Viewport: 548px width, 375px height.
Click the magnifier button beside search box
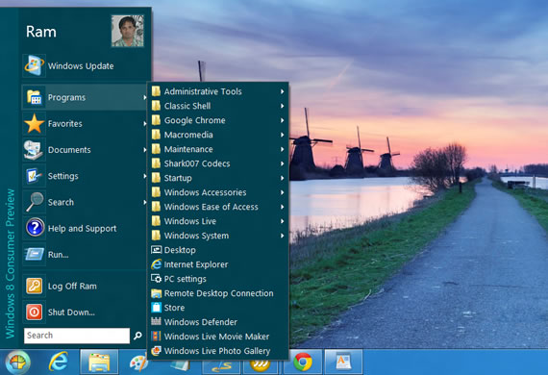pyautogui.click(x=137, y=336)
